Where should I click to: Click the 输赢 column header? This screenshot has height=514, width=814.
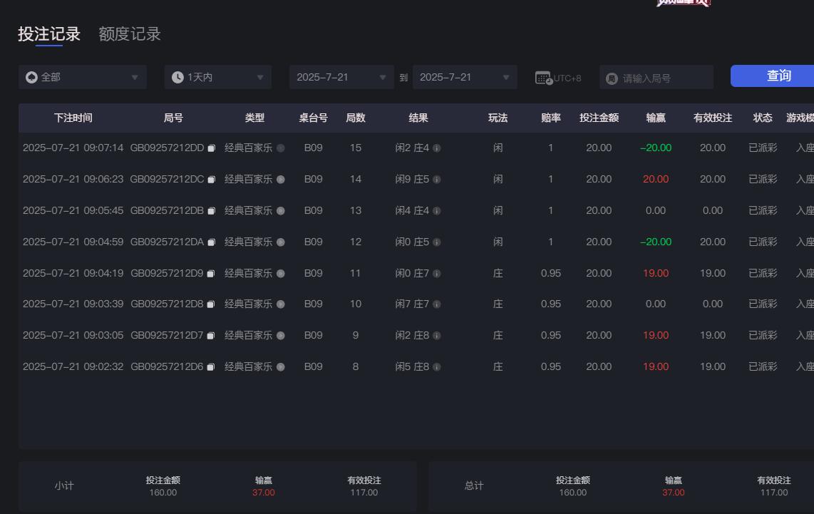[655, 118]
